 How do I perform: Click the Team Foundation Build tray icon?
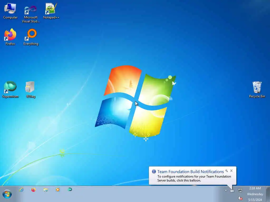point(232,191)
